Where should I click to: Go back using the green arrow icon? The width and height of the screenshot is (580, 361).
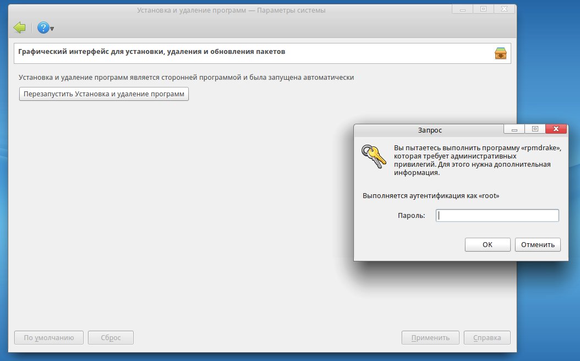click(x=20, y=28)
